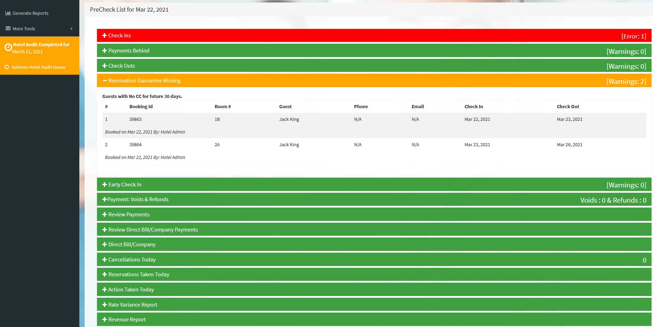Viewport: 653px width, 327px height.
Task: Expand the Cancellations Today section
Action: click(374, 260)
